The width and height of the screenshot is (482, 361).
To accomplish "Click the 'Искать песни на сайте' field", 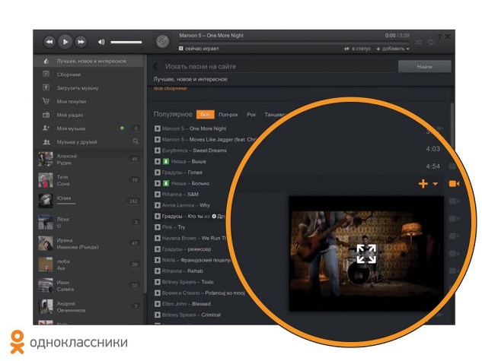I will pos(278,67).
